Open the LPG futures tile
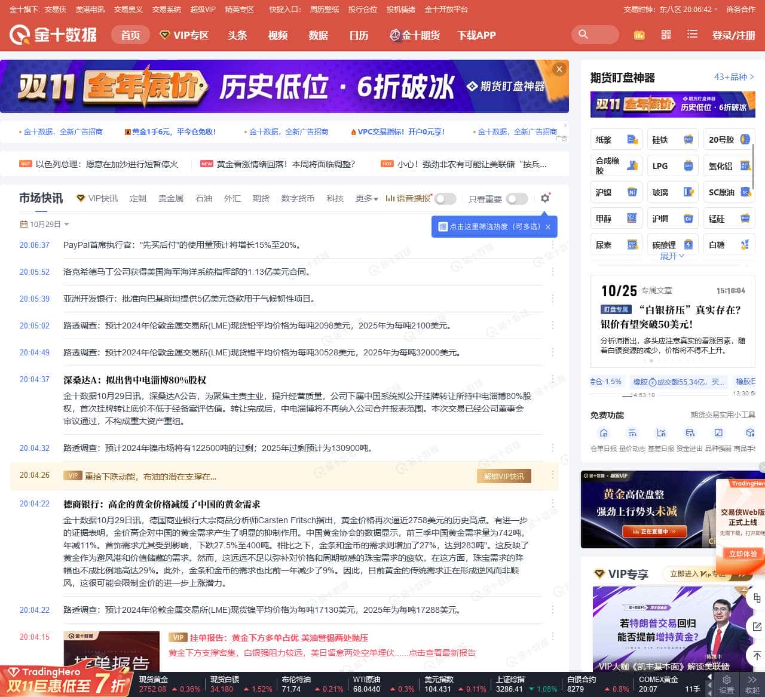765x697 pixels. point(672,166)
